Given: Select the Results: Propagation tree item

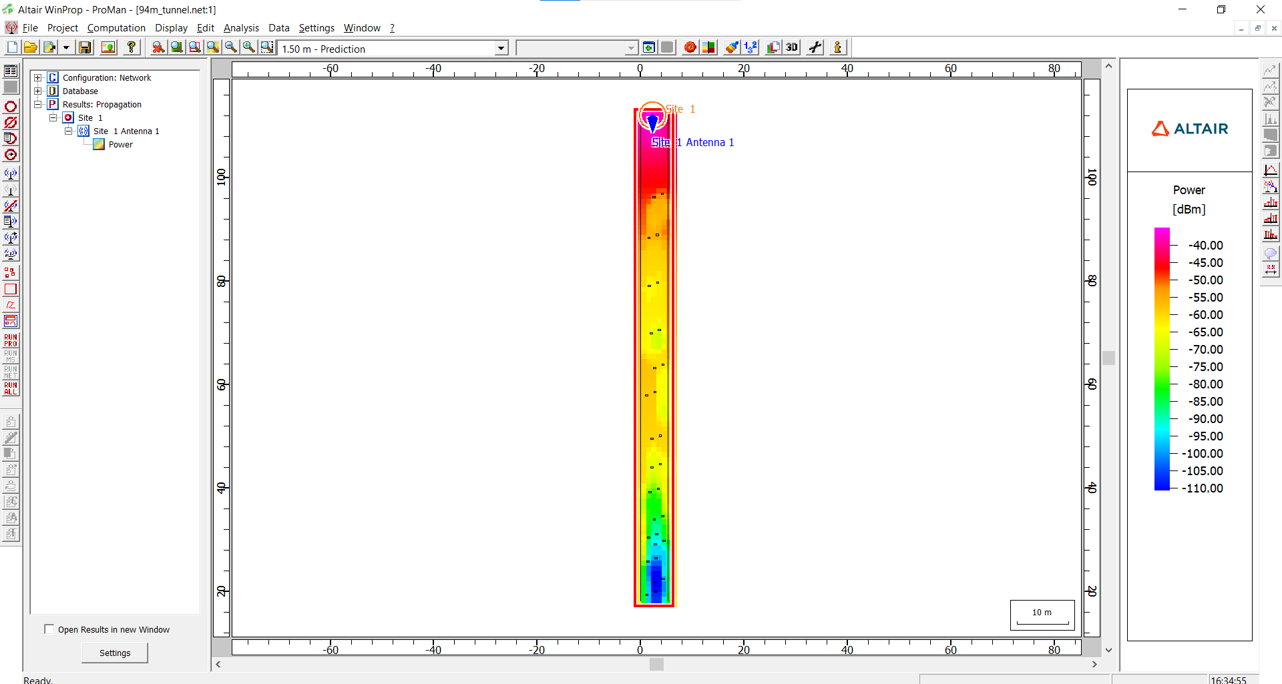Looking at the screenshot, I should coord(102,105).
